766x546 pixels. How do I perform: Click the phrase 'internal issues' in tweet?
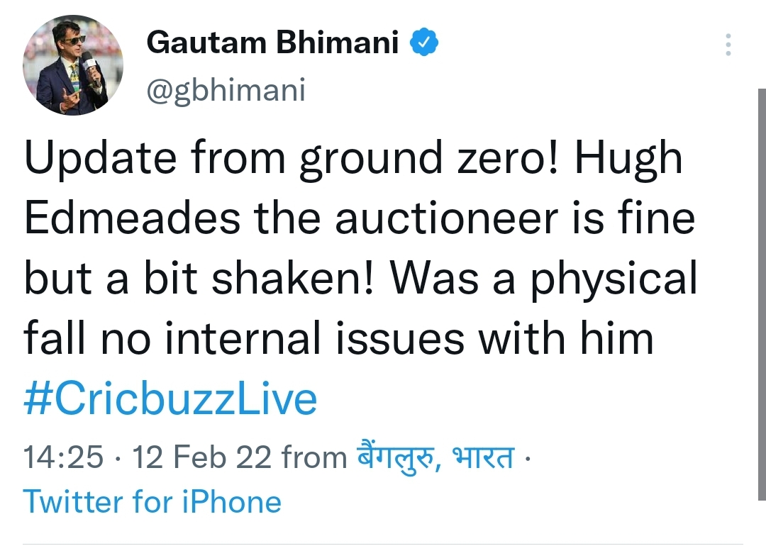315,338
